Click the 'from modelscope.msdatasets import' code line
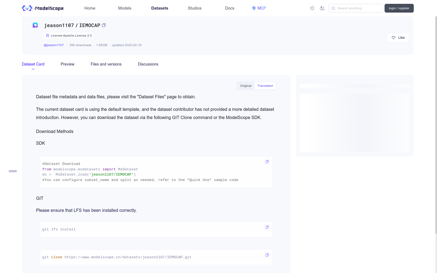Screen dimensions: 437x273 point(90,169)
